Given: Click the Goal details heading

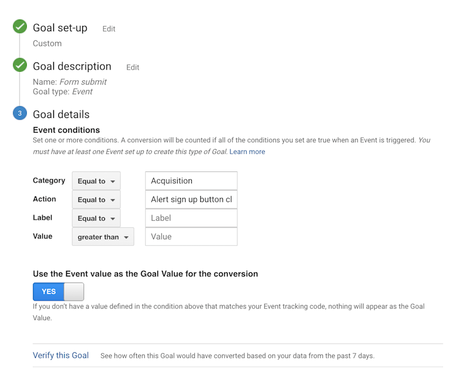Looking at the screenshot, I should [61, 114].
